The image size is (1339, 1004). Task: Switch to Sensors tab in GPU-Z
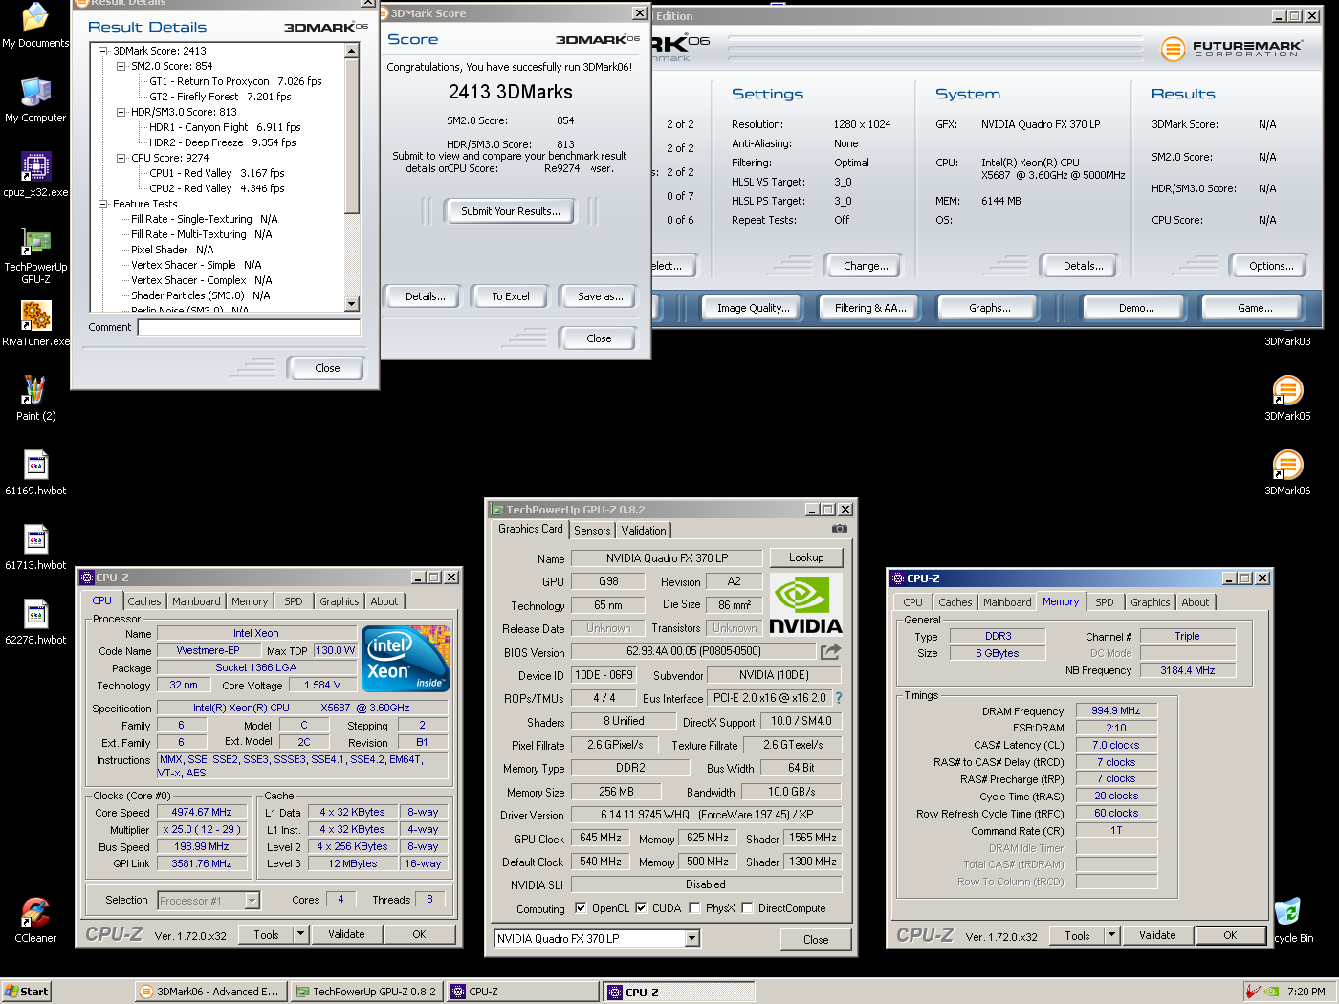click(592, 530)
